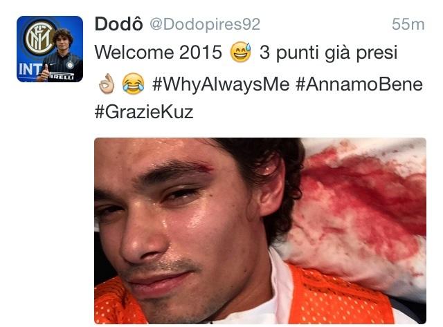443x327 pixels.
Task: Click the thumbs-up hand in avatar
Action: click(x=44, y=74)
